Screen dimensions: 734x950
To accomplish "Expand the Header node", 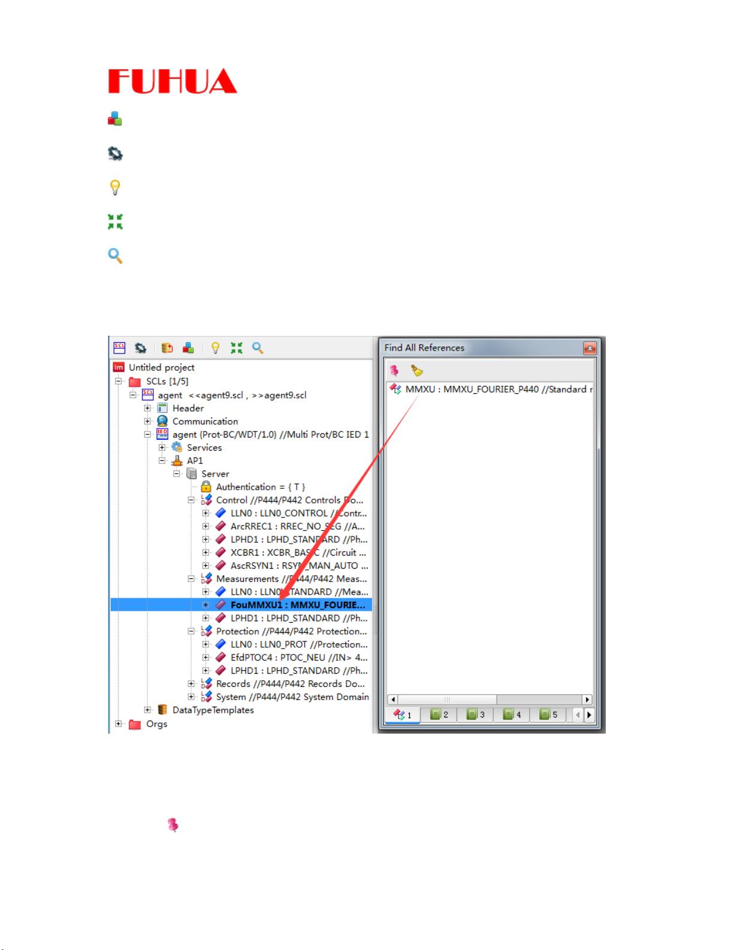I will (x=147, y=408).
